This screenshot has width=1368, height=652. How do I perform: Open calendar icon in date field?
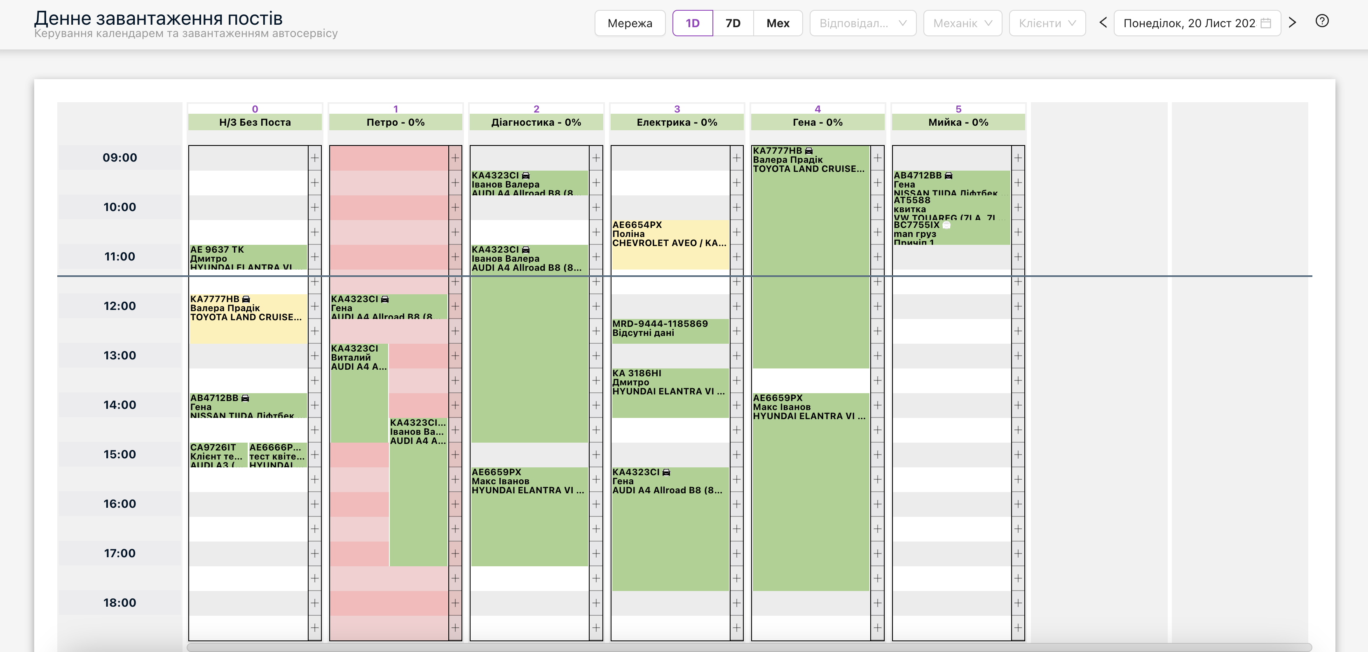coord(1266,23)
